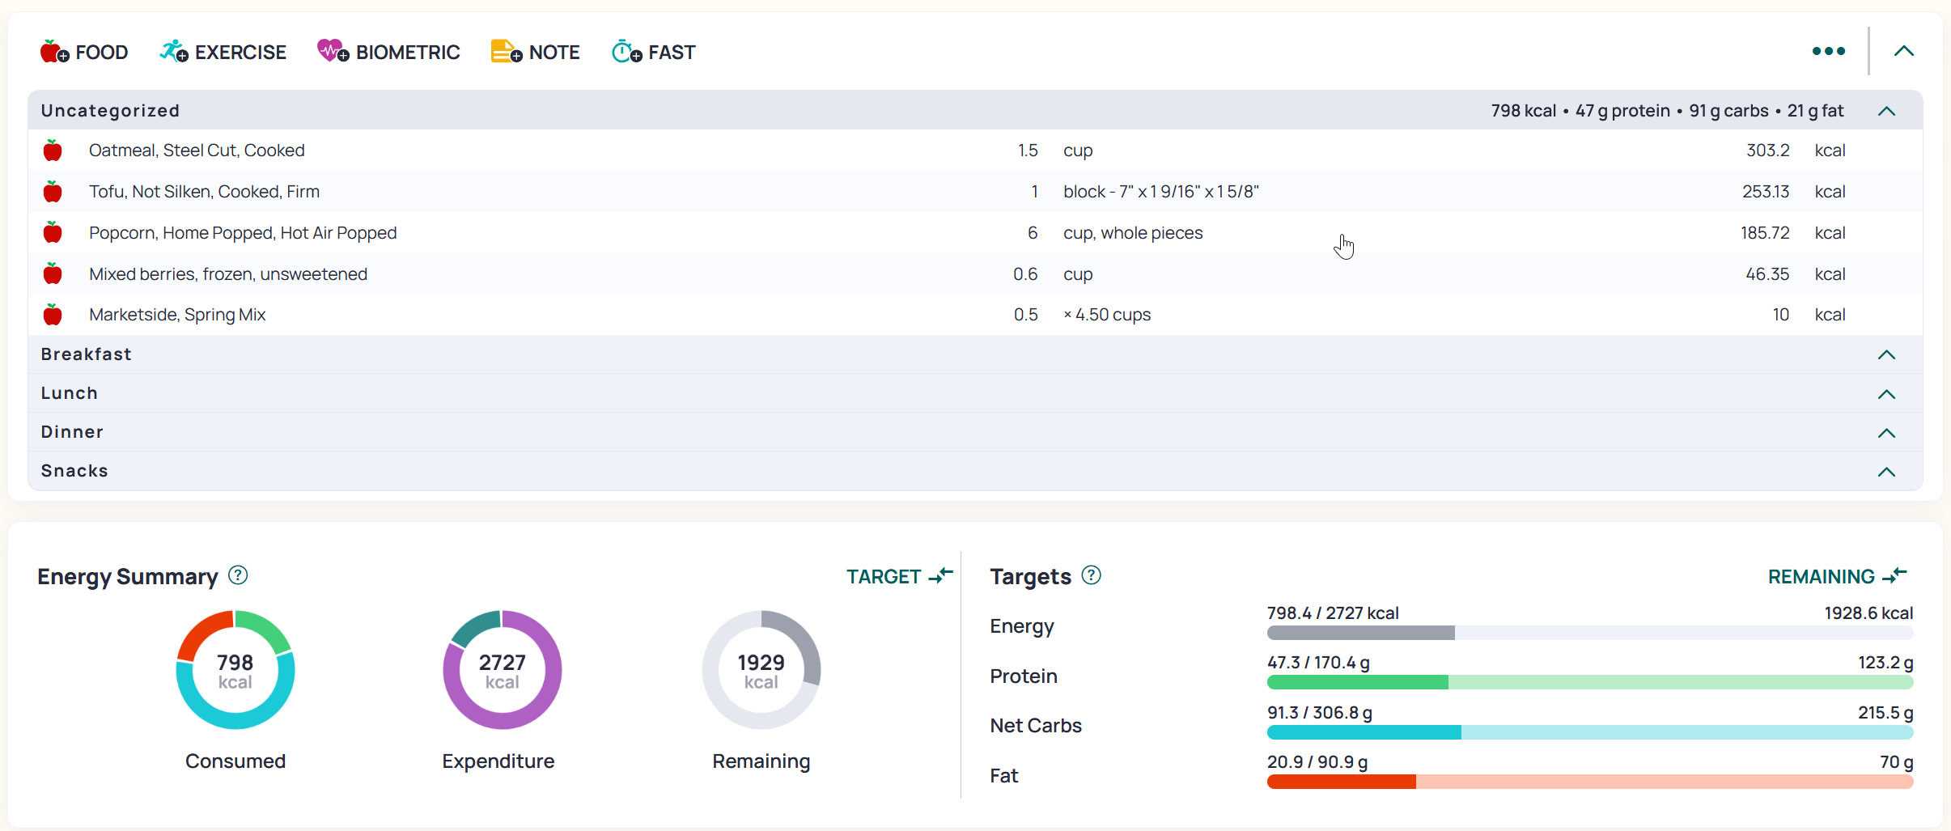Select Marketside, Spring Mix entry
Screen dimensions: 1951x831
coord(975,315)
